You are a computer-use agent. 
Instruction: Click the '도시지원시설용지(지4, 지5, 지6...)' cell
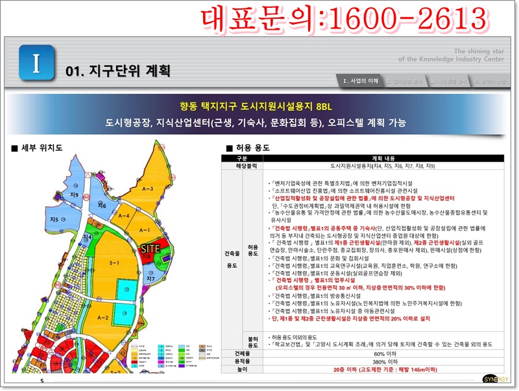pyautogui.click(x=383, y=166)
